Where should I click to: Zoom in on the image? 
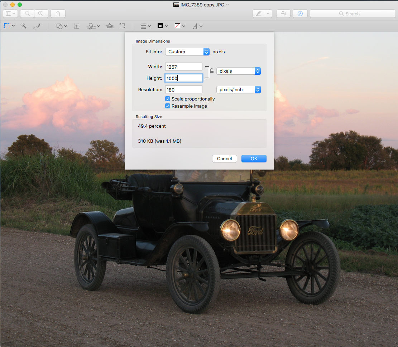pos(41,14)
